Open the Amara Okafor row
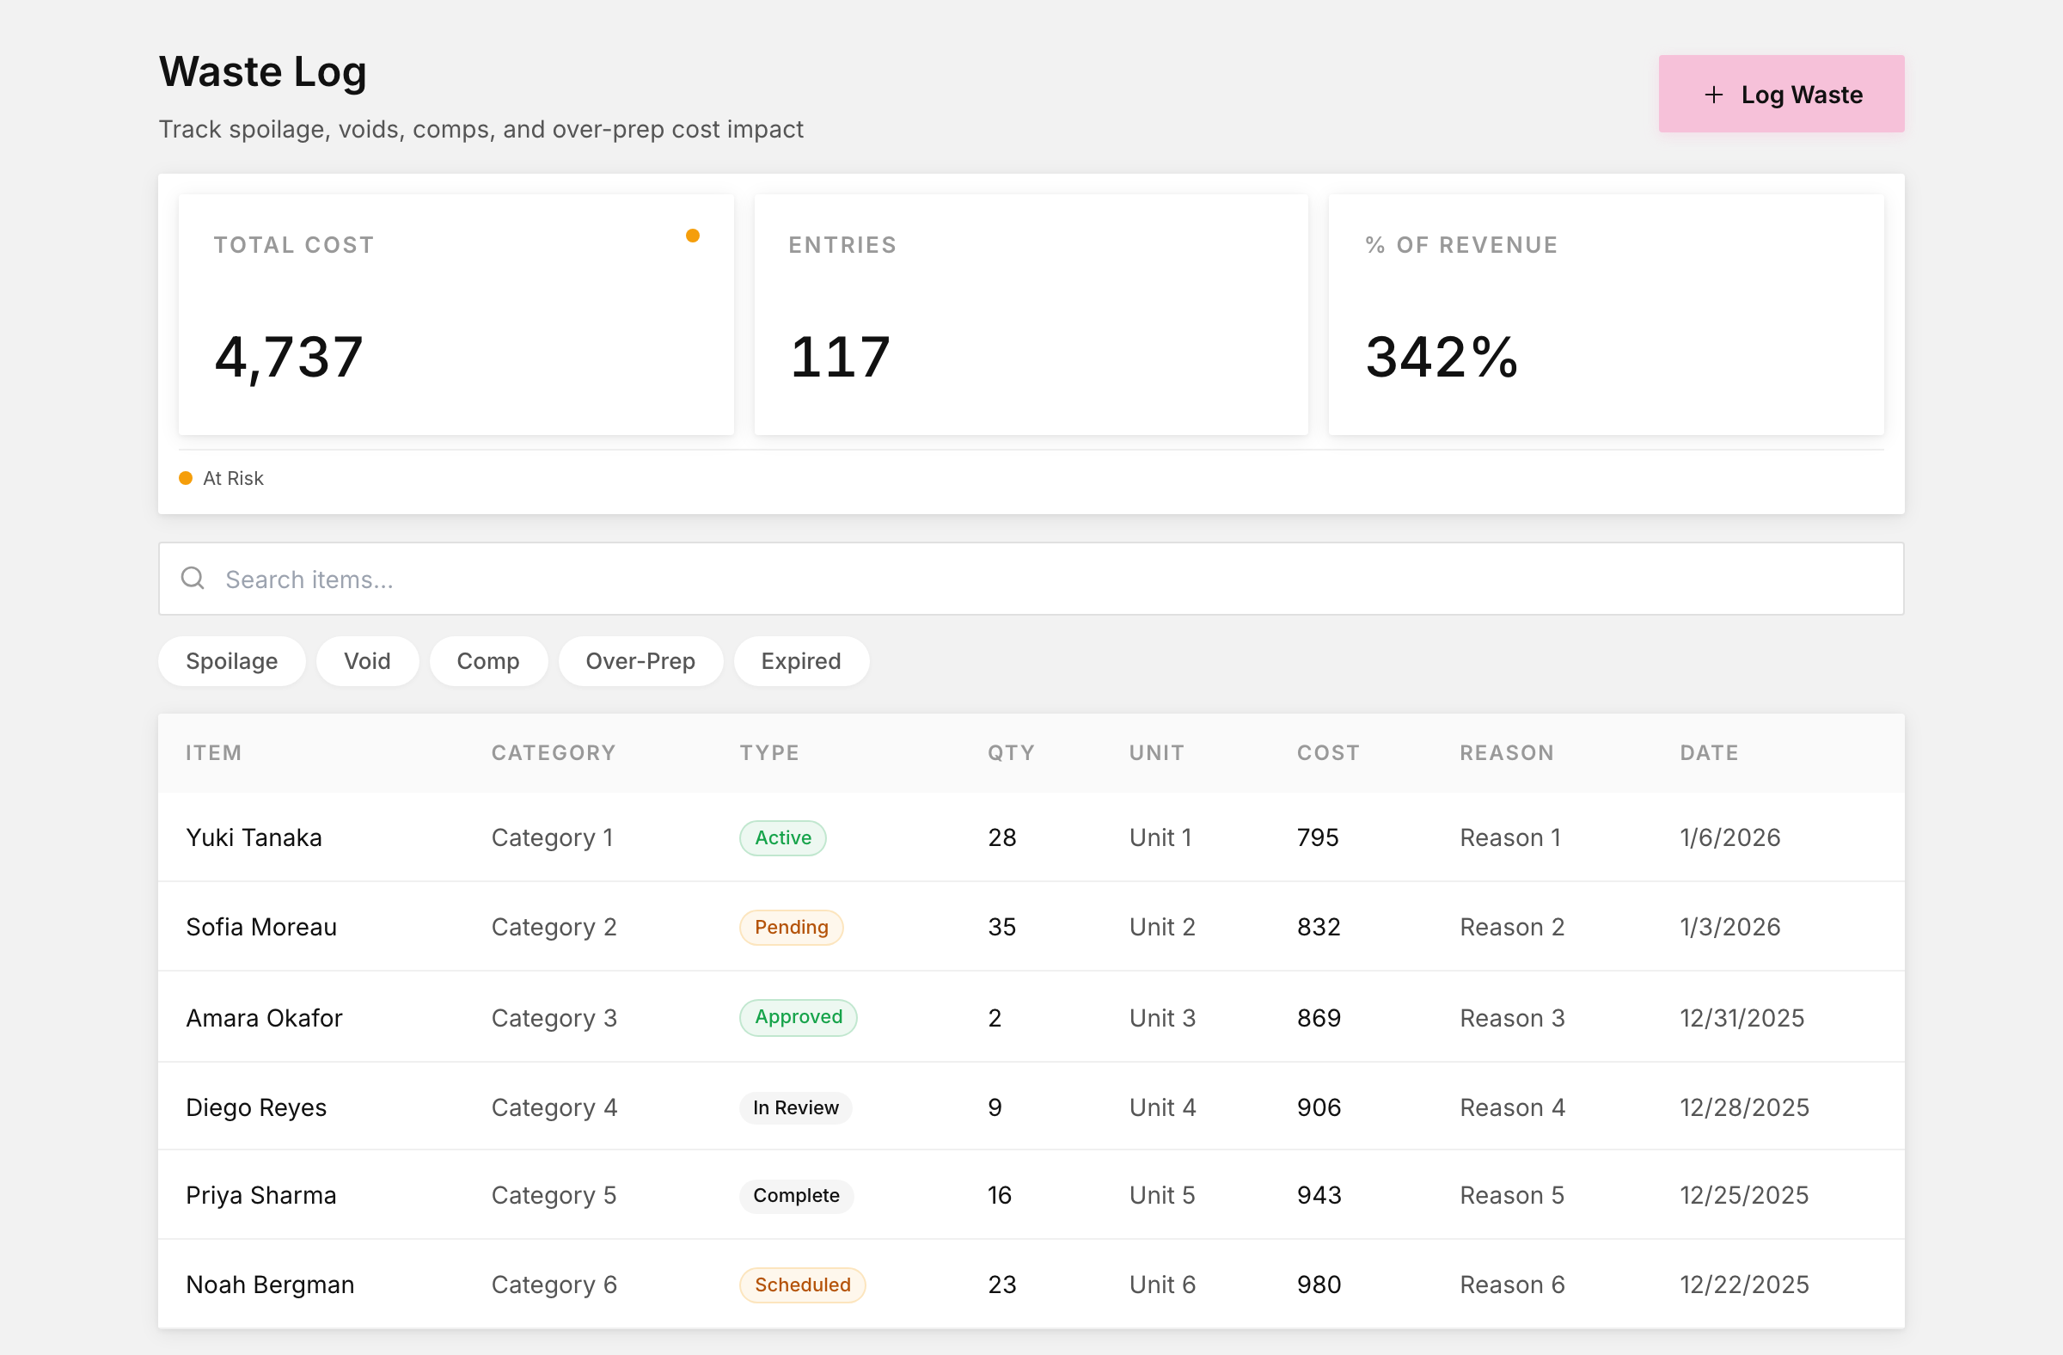2063x1355 pixels. (x=1031, y=1017)
